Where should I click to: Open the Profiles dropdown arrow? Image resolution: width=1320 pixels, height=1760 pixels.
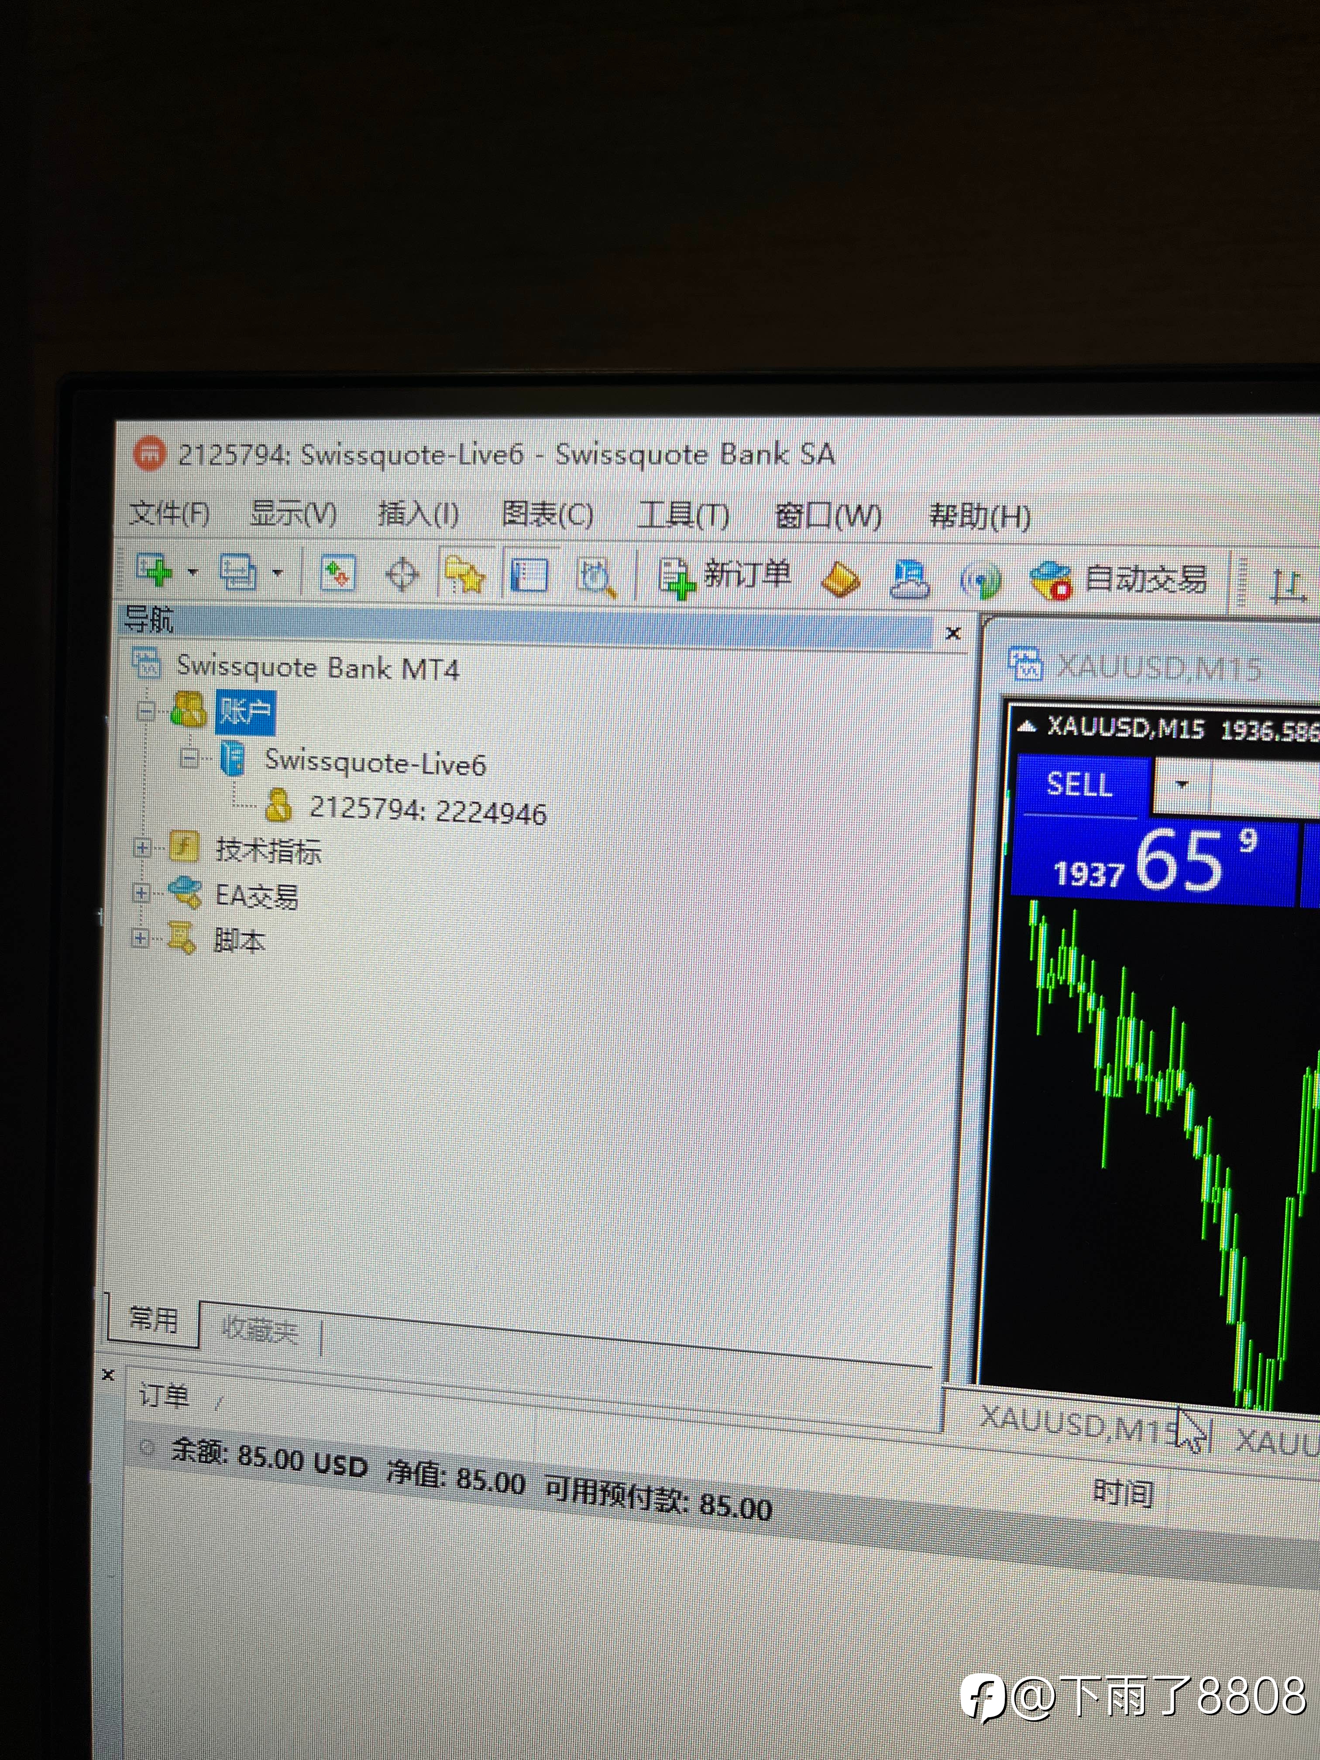pyautogui.click(x=277, y=572)
